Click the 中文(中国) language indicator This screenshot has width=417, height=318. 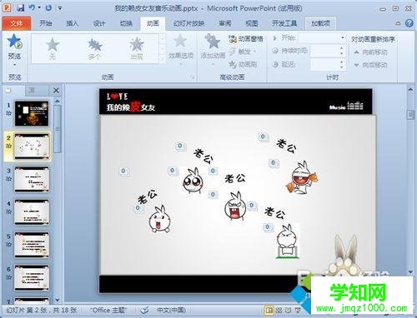point(171,310)
